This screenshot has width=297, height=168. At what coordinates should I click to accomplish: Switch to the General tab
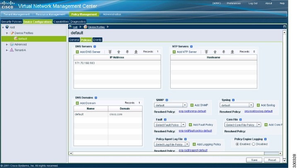pyautogui.click(x=74, y=40)
